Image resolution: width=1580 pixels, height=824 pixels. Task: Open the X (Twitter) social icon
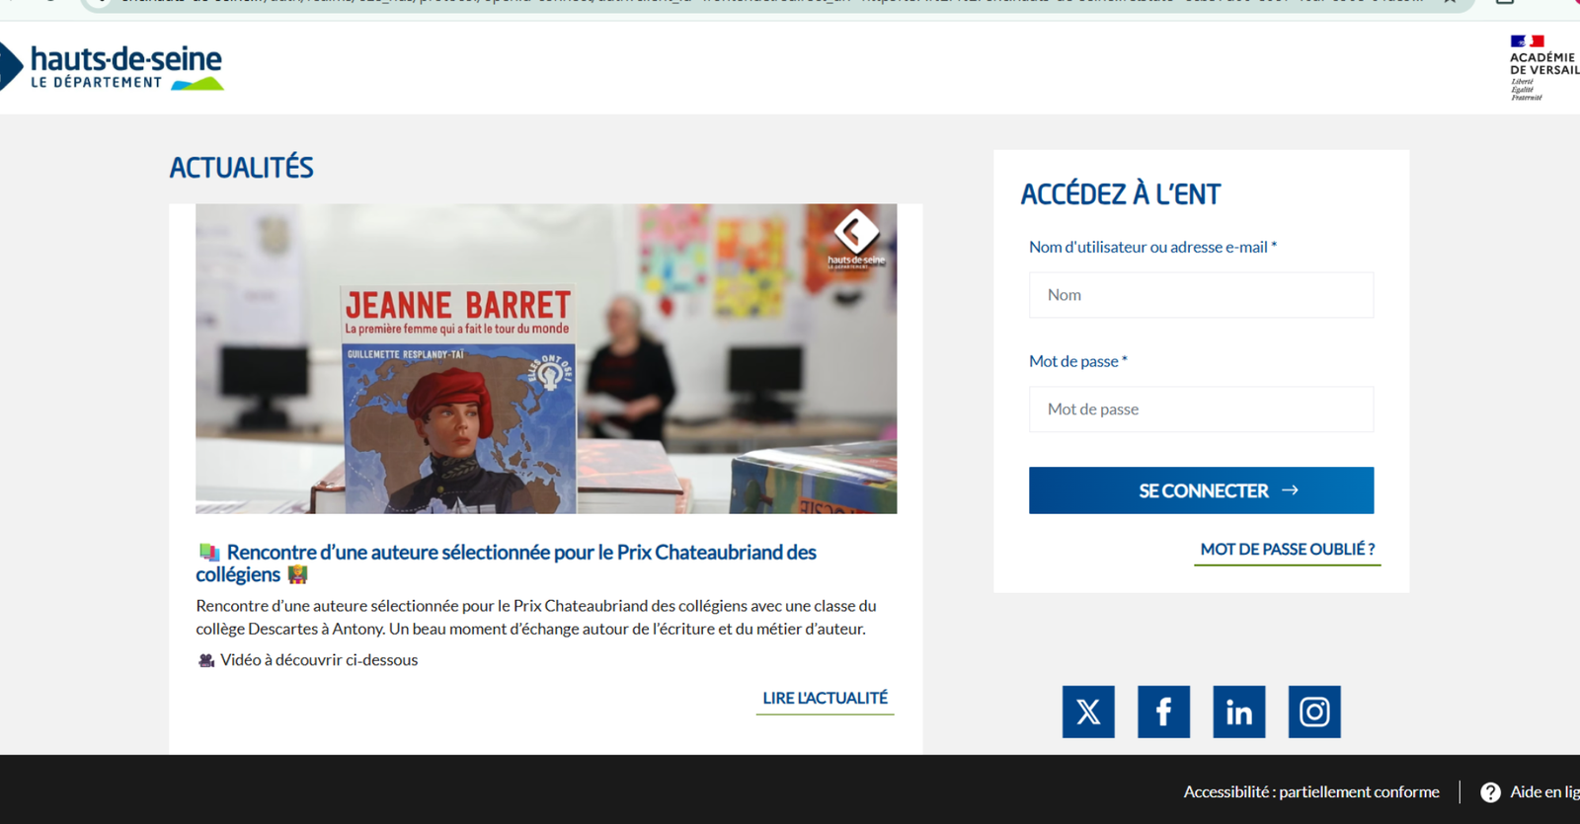(1088, 712)
